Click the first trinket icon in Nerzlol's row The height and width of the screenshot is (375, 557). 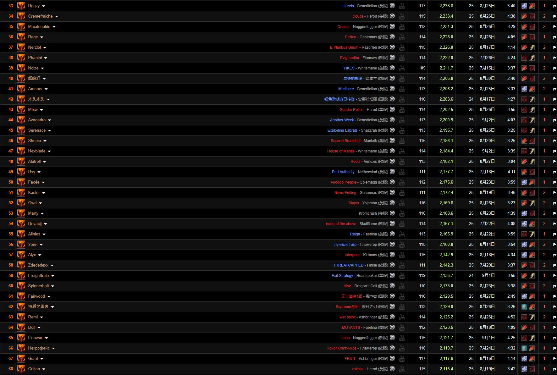coord(524,47)
